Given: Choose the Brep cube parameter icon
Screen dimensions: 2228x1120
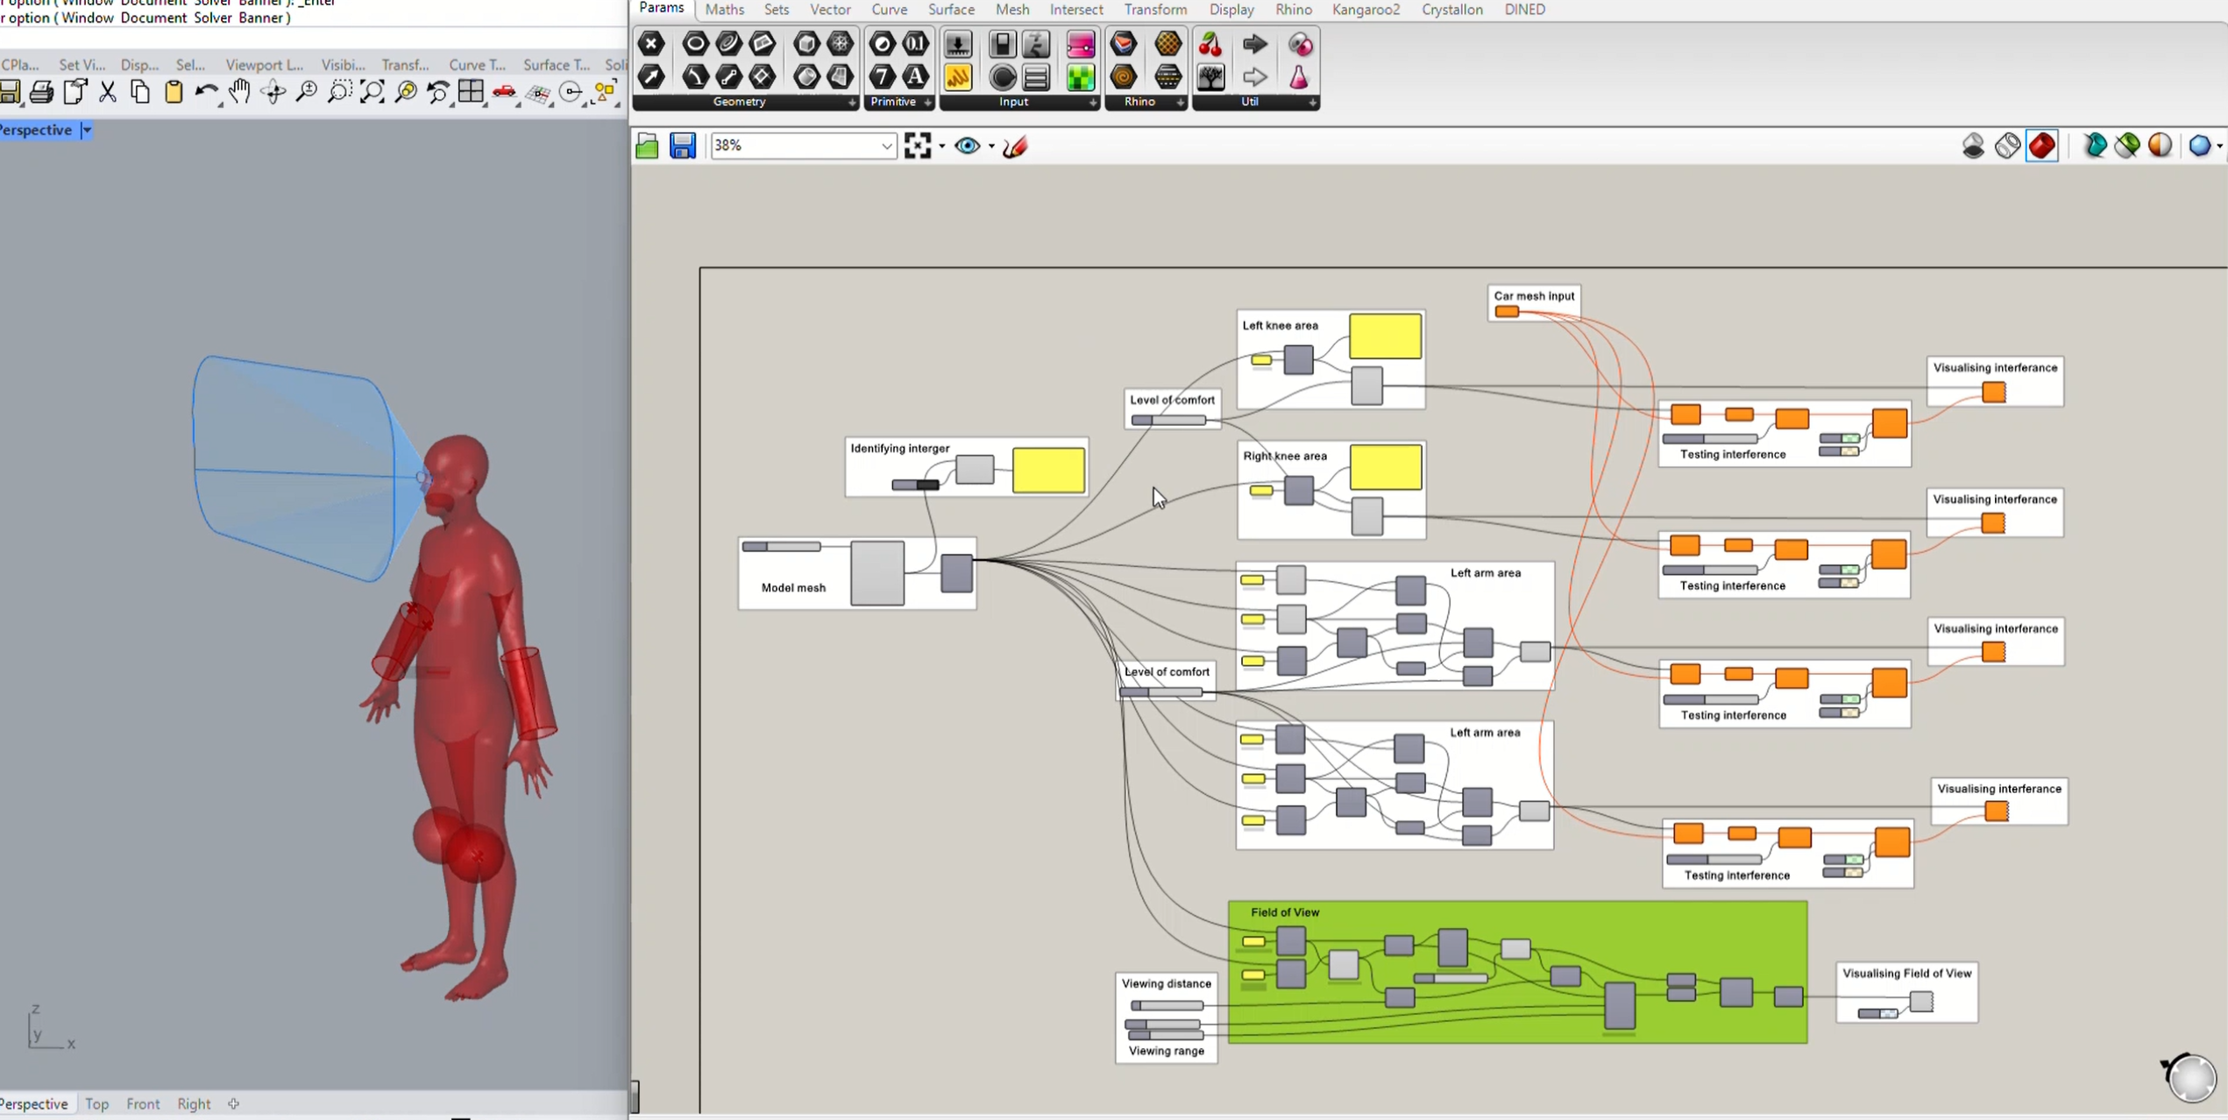Looking at the screenshot, I should click(806, 44).
